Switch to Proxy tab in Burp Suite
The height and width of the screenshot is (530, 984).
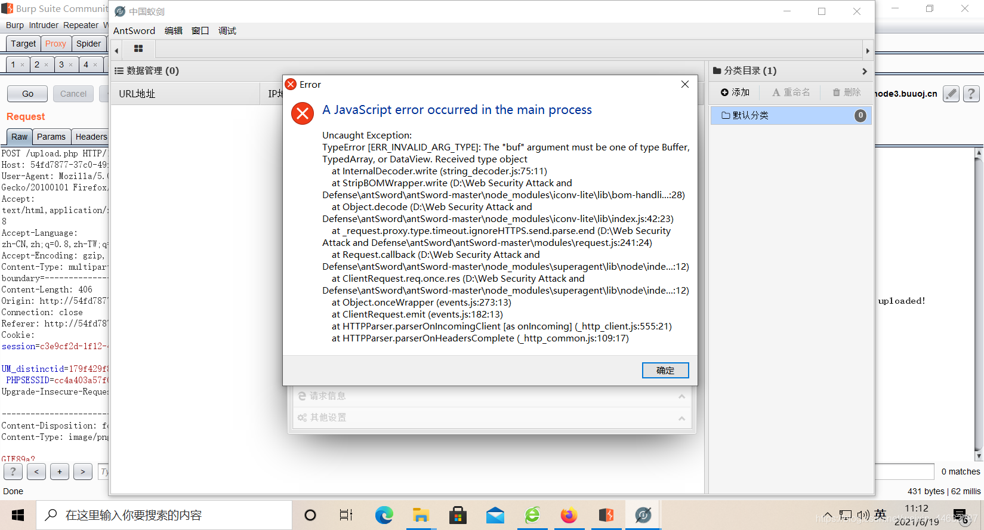point(55,44)
